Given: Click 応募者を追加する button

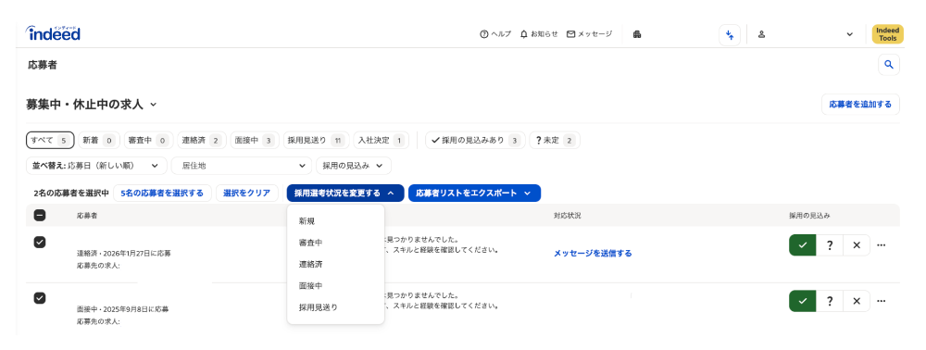Looking at the screenshot, I should point(860,104).
